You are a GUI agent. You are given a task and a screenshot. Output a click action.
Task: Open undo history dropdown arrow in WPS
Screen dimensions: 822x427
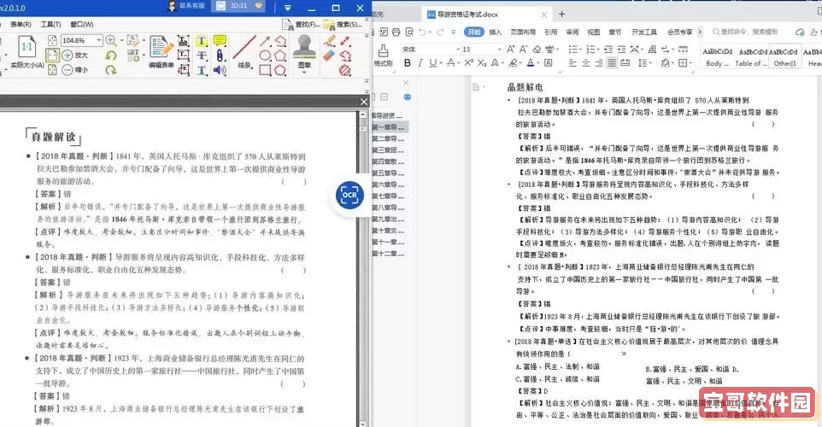(x=429, y=32)
